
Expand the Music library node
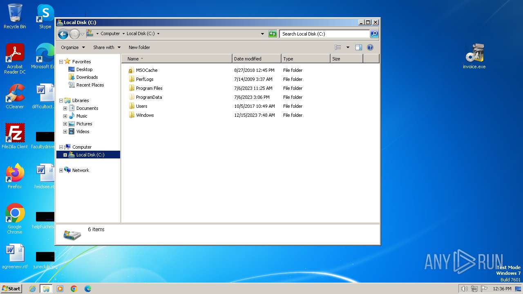[x=65, y=116]
